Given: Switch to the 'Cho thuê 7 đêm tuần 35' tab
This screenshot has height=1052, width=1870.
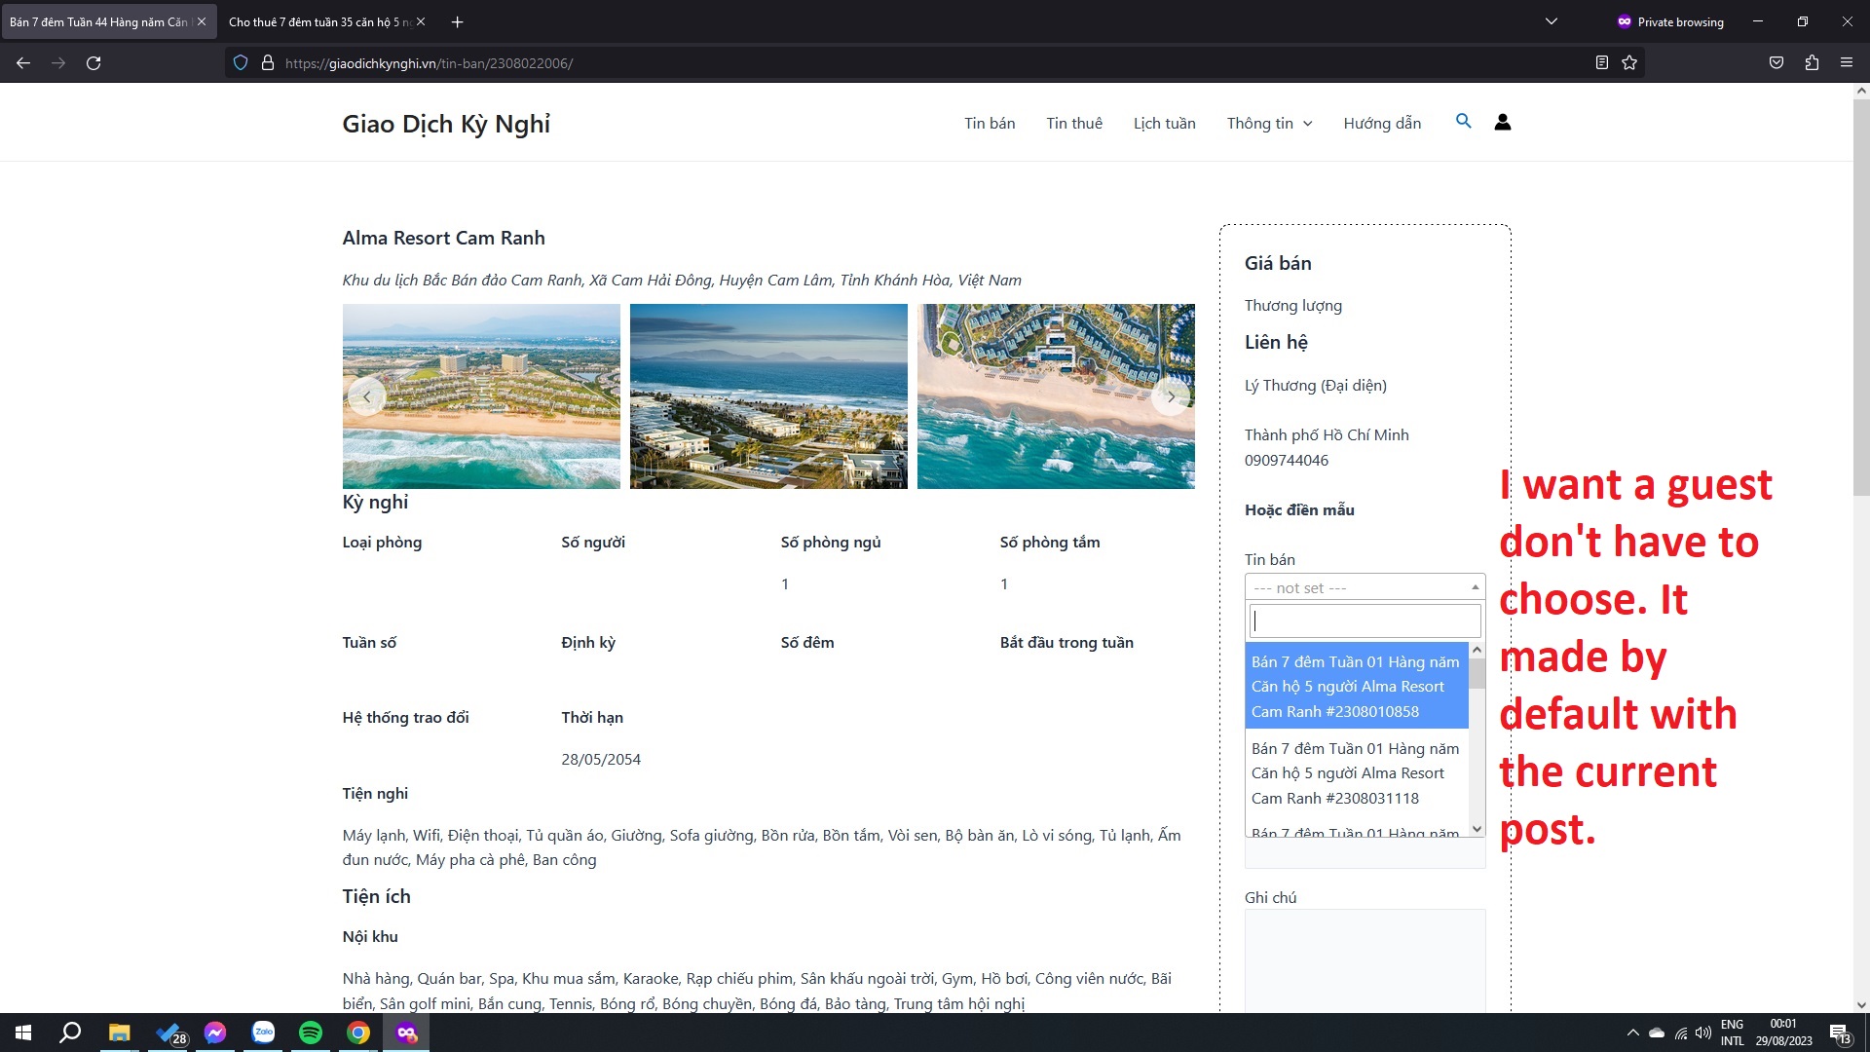Looking at the screenshot, I should [x=320, y=21].
